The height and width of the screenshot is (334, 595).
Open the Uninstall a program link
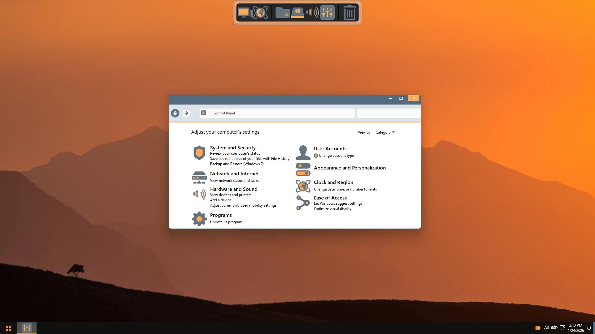pos(226,222)
